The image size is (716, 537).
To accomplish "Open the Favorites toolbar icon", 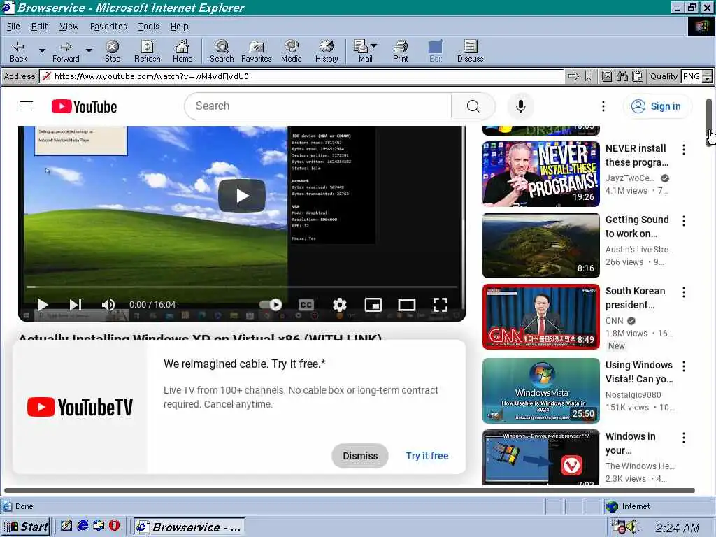I will (256, 51).
